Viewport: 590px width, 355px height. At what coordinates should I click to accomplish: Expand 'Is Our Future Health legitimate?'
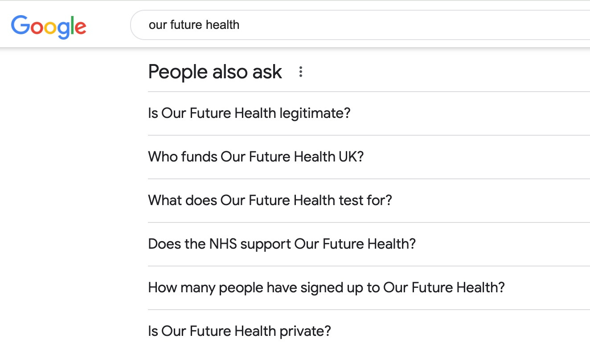[x=369, y=113]
